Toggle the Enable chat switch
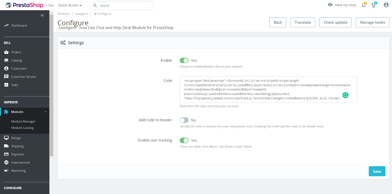Screen dimensions: 392x194 point(184,60)
